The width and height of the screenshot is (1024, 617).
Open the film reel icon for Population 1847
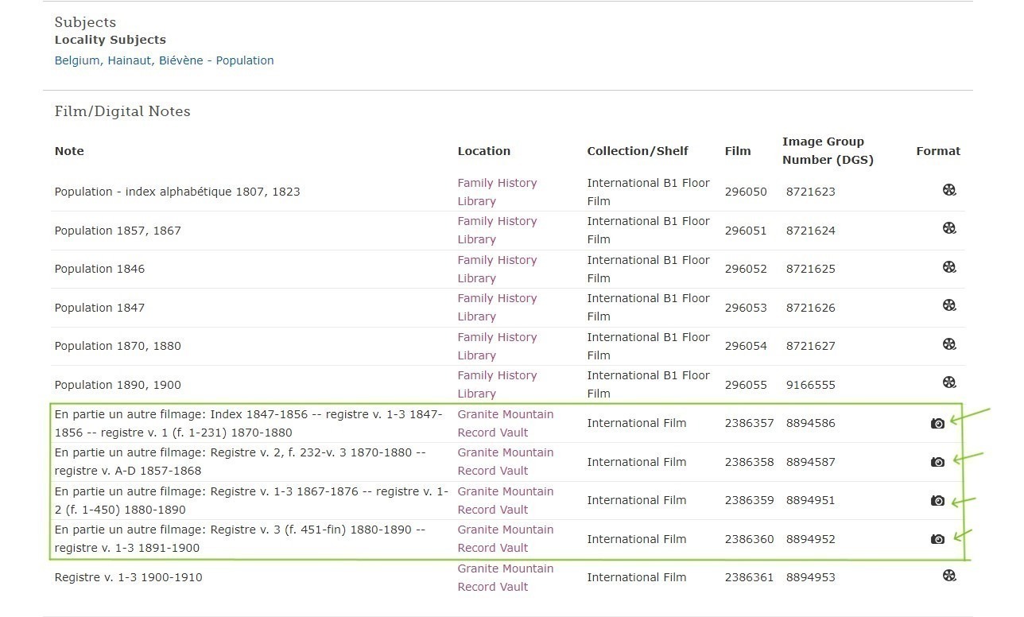pyautogui.click(x=949, y=305)
